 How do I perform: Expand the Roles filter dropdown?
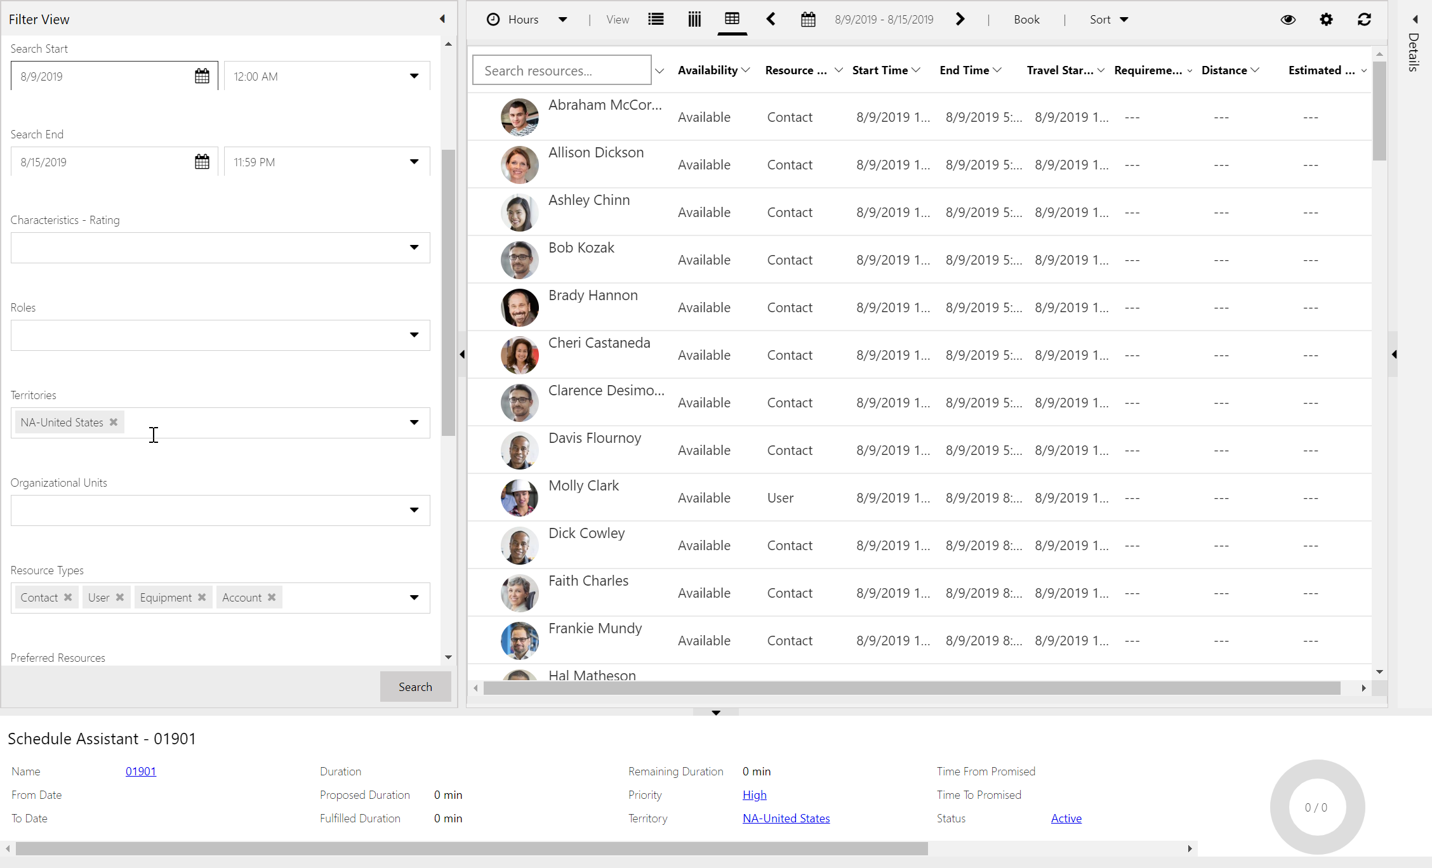pos(413,334)
